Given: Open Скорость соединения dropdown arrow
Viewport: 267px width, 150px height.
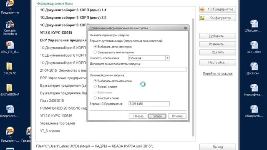Looking at the screenshot, I should [167, 58].
